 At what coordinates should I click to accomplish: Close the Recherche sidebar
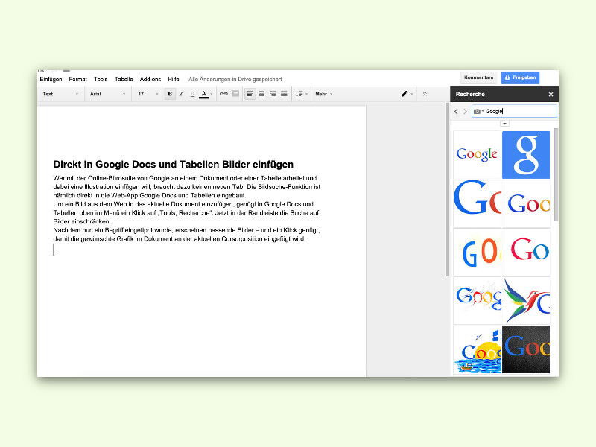[551, 95]
